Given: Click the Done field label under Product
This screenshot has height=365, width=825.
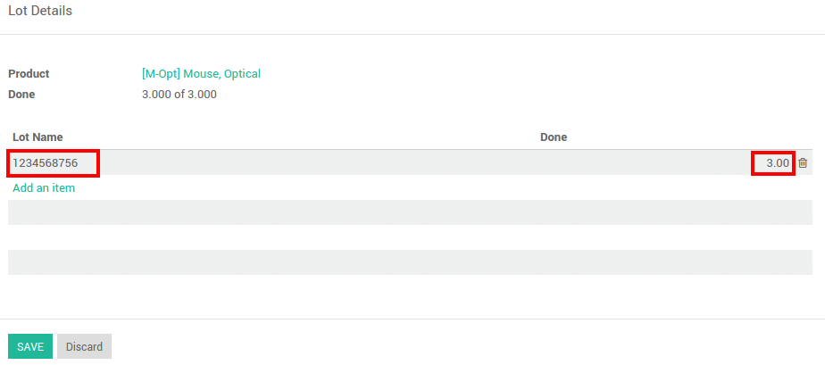Looking at the screenshot, I should (x=21, y=94).
